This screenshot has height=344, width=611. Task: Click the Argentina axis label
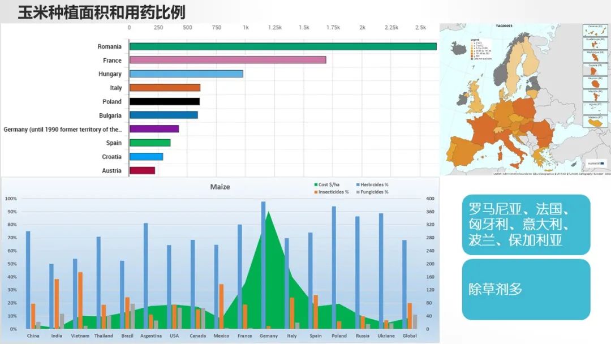151,336
